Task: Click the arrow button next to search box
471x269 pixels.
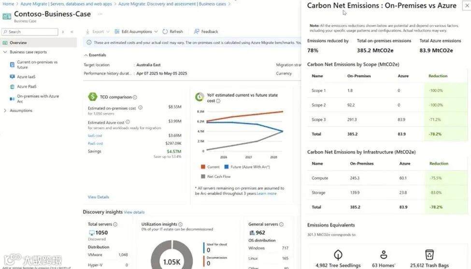Action: (63, 32)
